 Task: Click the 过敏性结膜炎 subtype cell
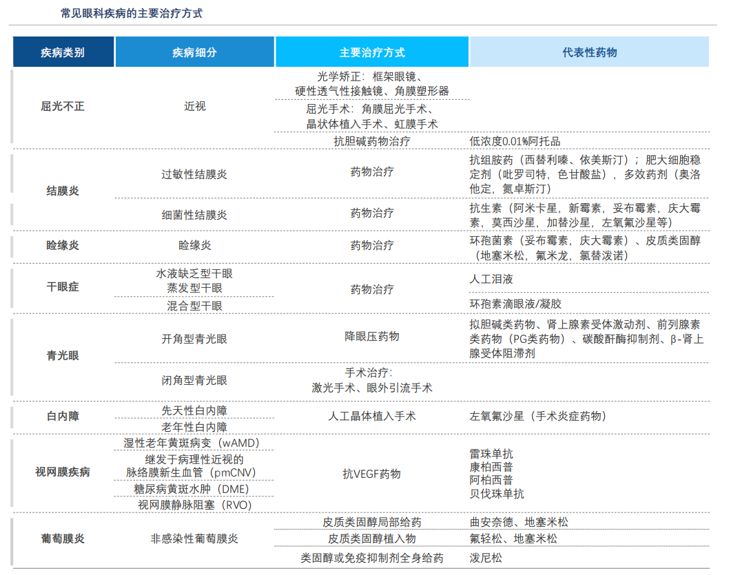[194, 174]
